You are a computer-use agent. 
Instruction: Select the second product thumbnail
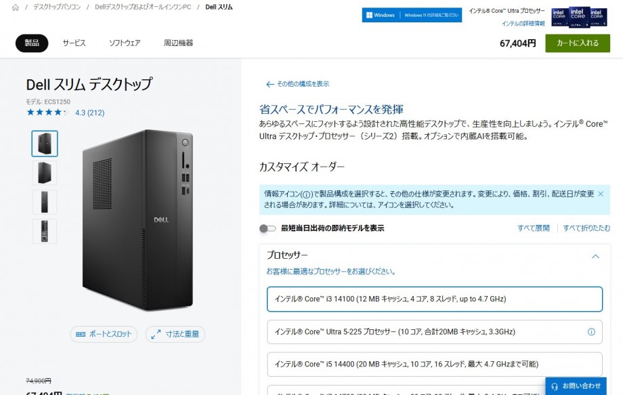45,173
